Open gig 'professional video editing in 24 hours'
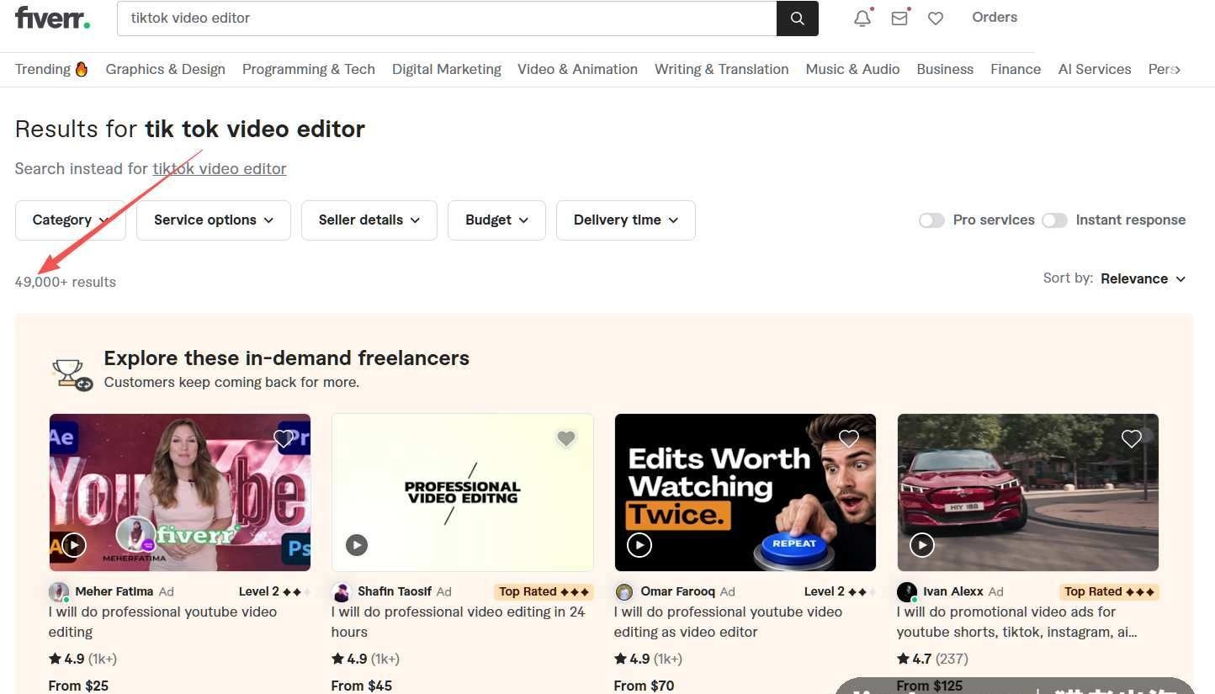The height and width of the screenshot is (694, 1215). coord(459,622)
